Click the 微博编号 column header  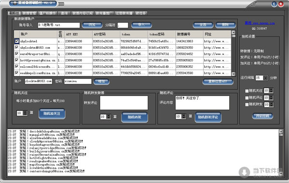(x=189, y=34)
